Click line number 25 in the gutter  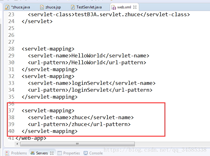[11, 28]
